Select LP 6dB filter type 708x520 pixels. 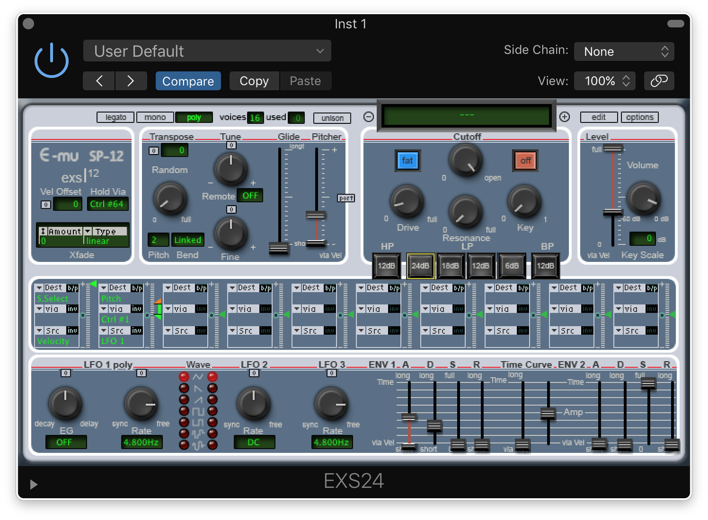pos(512,266)
